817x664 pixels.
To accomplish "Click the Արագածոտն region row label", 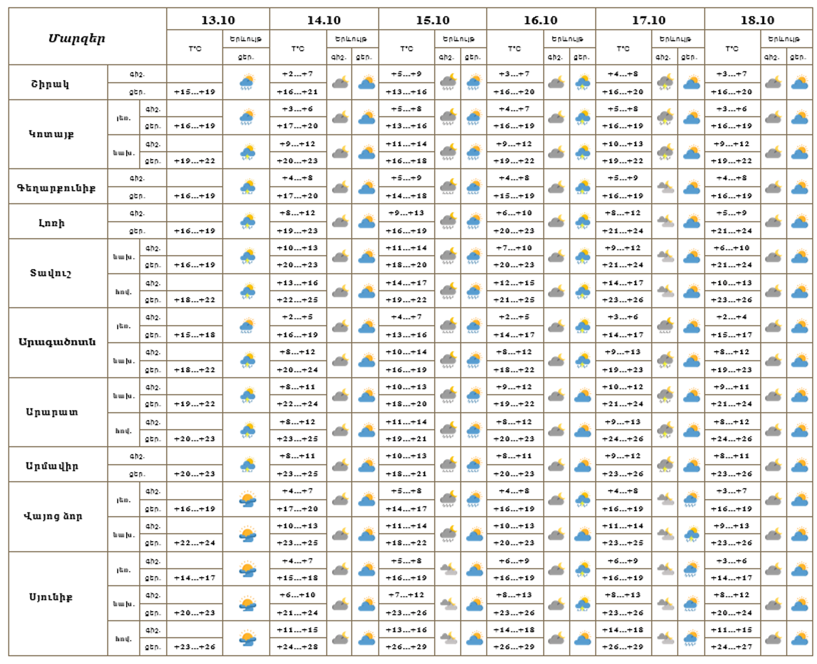I will pyautogui.click(x=57, y=342).
